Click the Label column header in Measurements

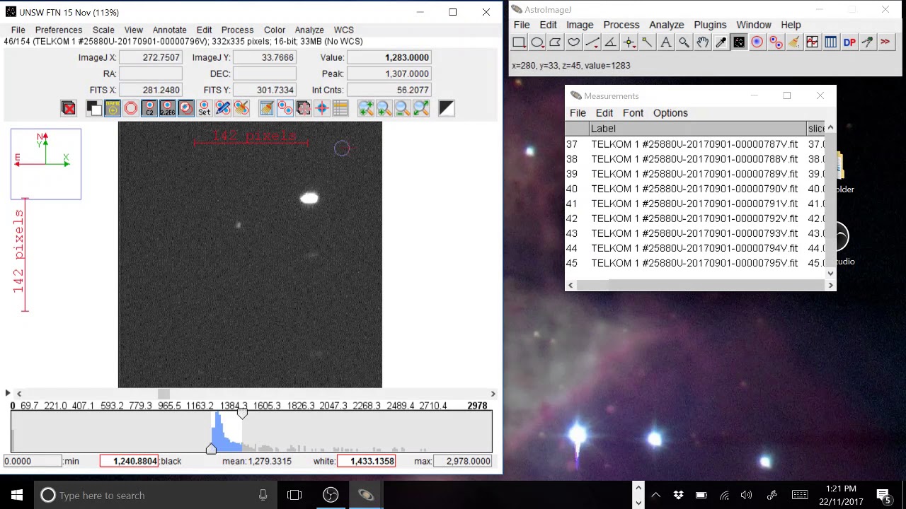(698, 129)
